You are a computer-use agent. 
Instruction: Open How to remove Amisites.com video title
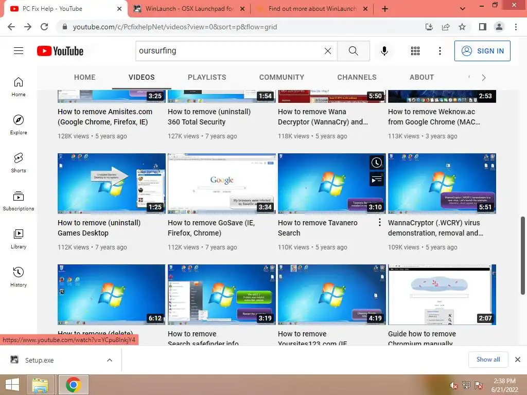[105, 117]
